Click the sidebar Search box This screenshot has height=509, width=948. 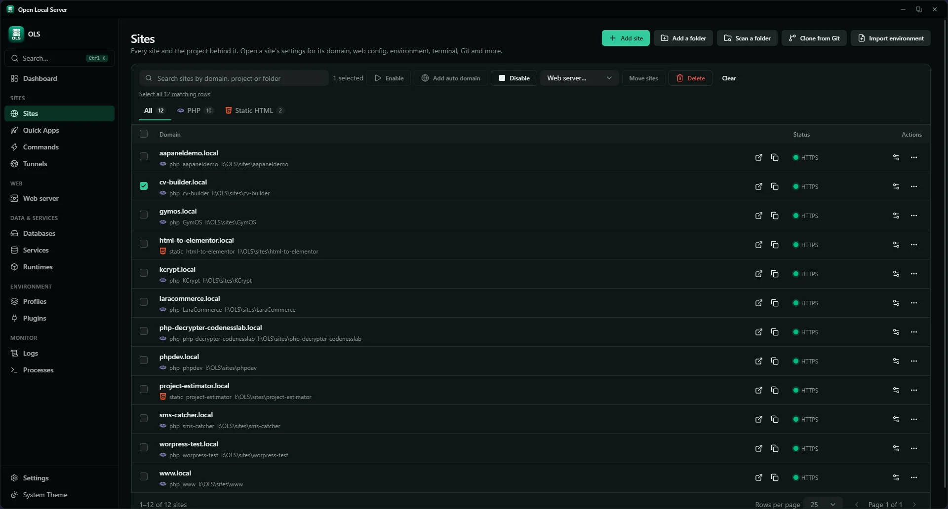coord(59,58)
